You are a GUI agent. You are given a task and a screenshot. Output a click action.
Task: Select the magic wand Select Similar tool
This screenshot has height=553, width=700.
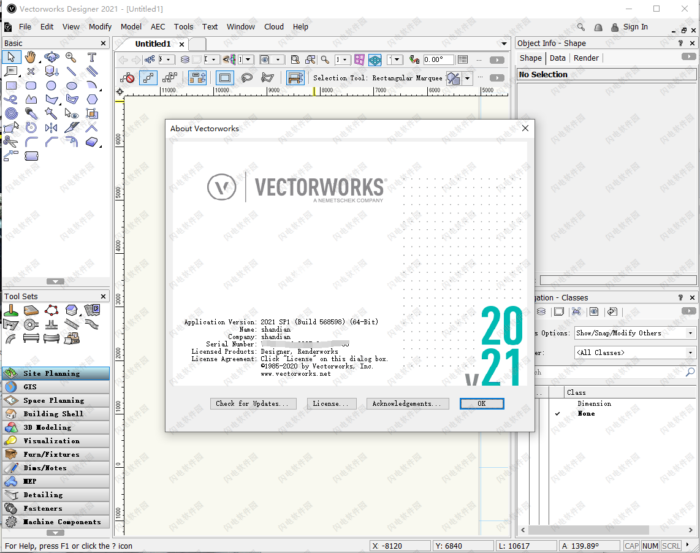[51, 113]
